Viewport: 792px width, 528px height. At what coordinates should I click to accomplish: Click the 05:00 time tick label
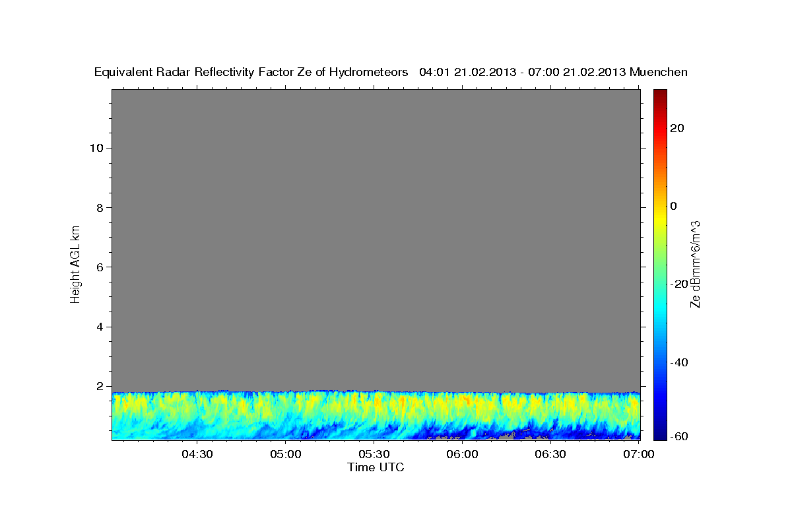[286, 454]
